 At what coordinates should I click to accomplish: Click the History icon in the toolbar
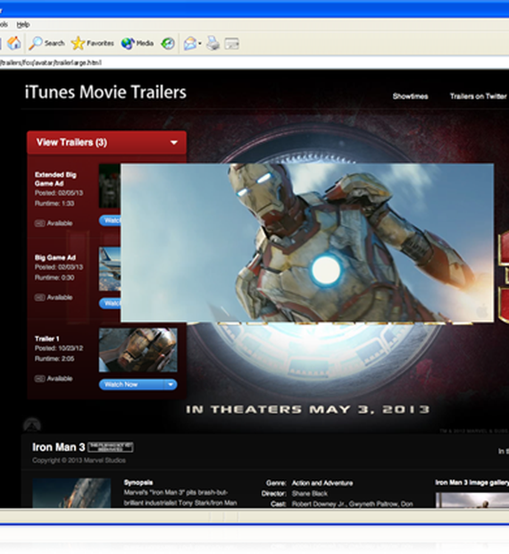(x=168, y=44)
